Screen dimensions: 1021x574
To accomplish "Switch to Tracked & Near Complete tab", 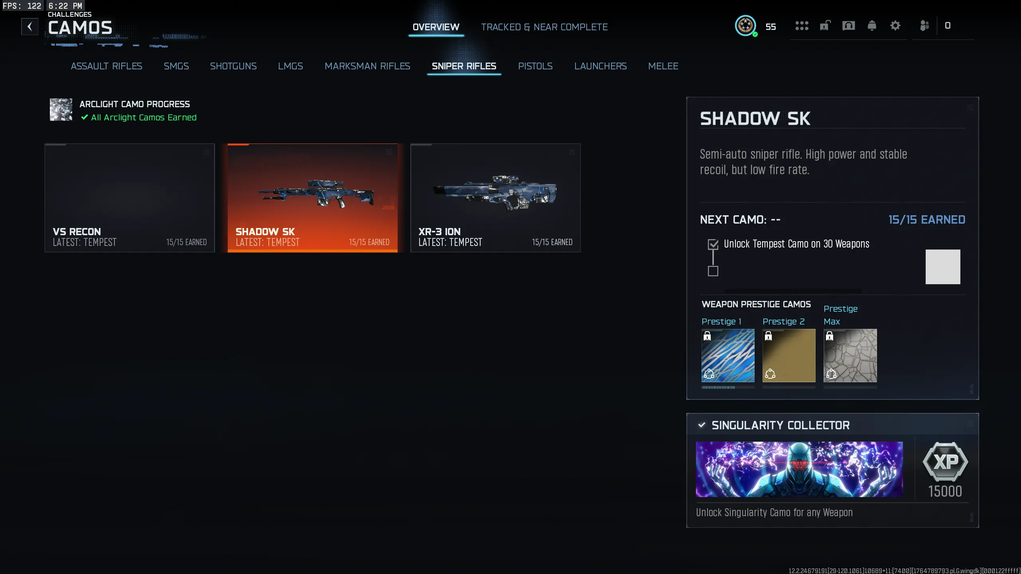I will coord(544,27).
